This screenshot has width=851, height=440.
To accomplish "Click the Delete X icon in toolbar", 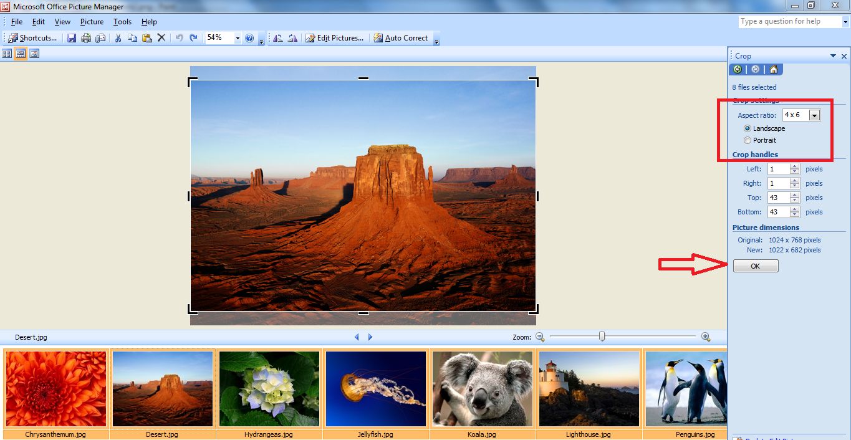I will pyautogui.click(x=161, y=38).
